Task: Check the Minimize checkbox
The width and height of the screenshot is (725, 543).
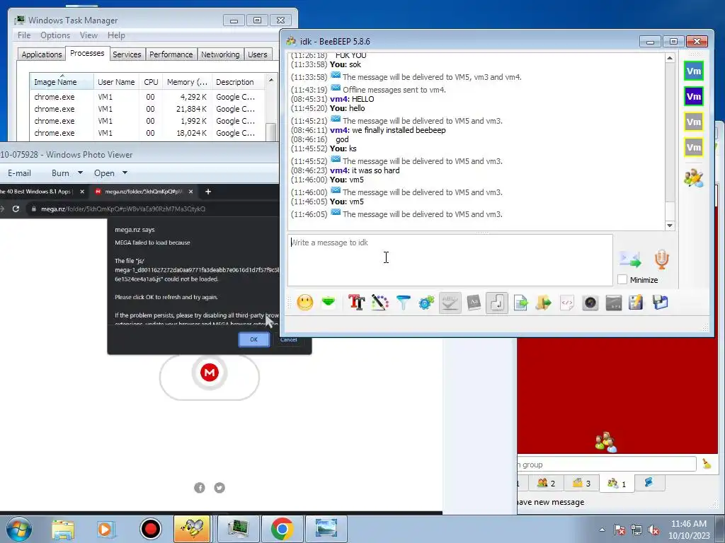Action: coord(622,280)
